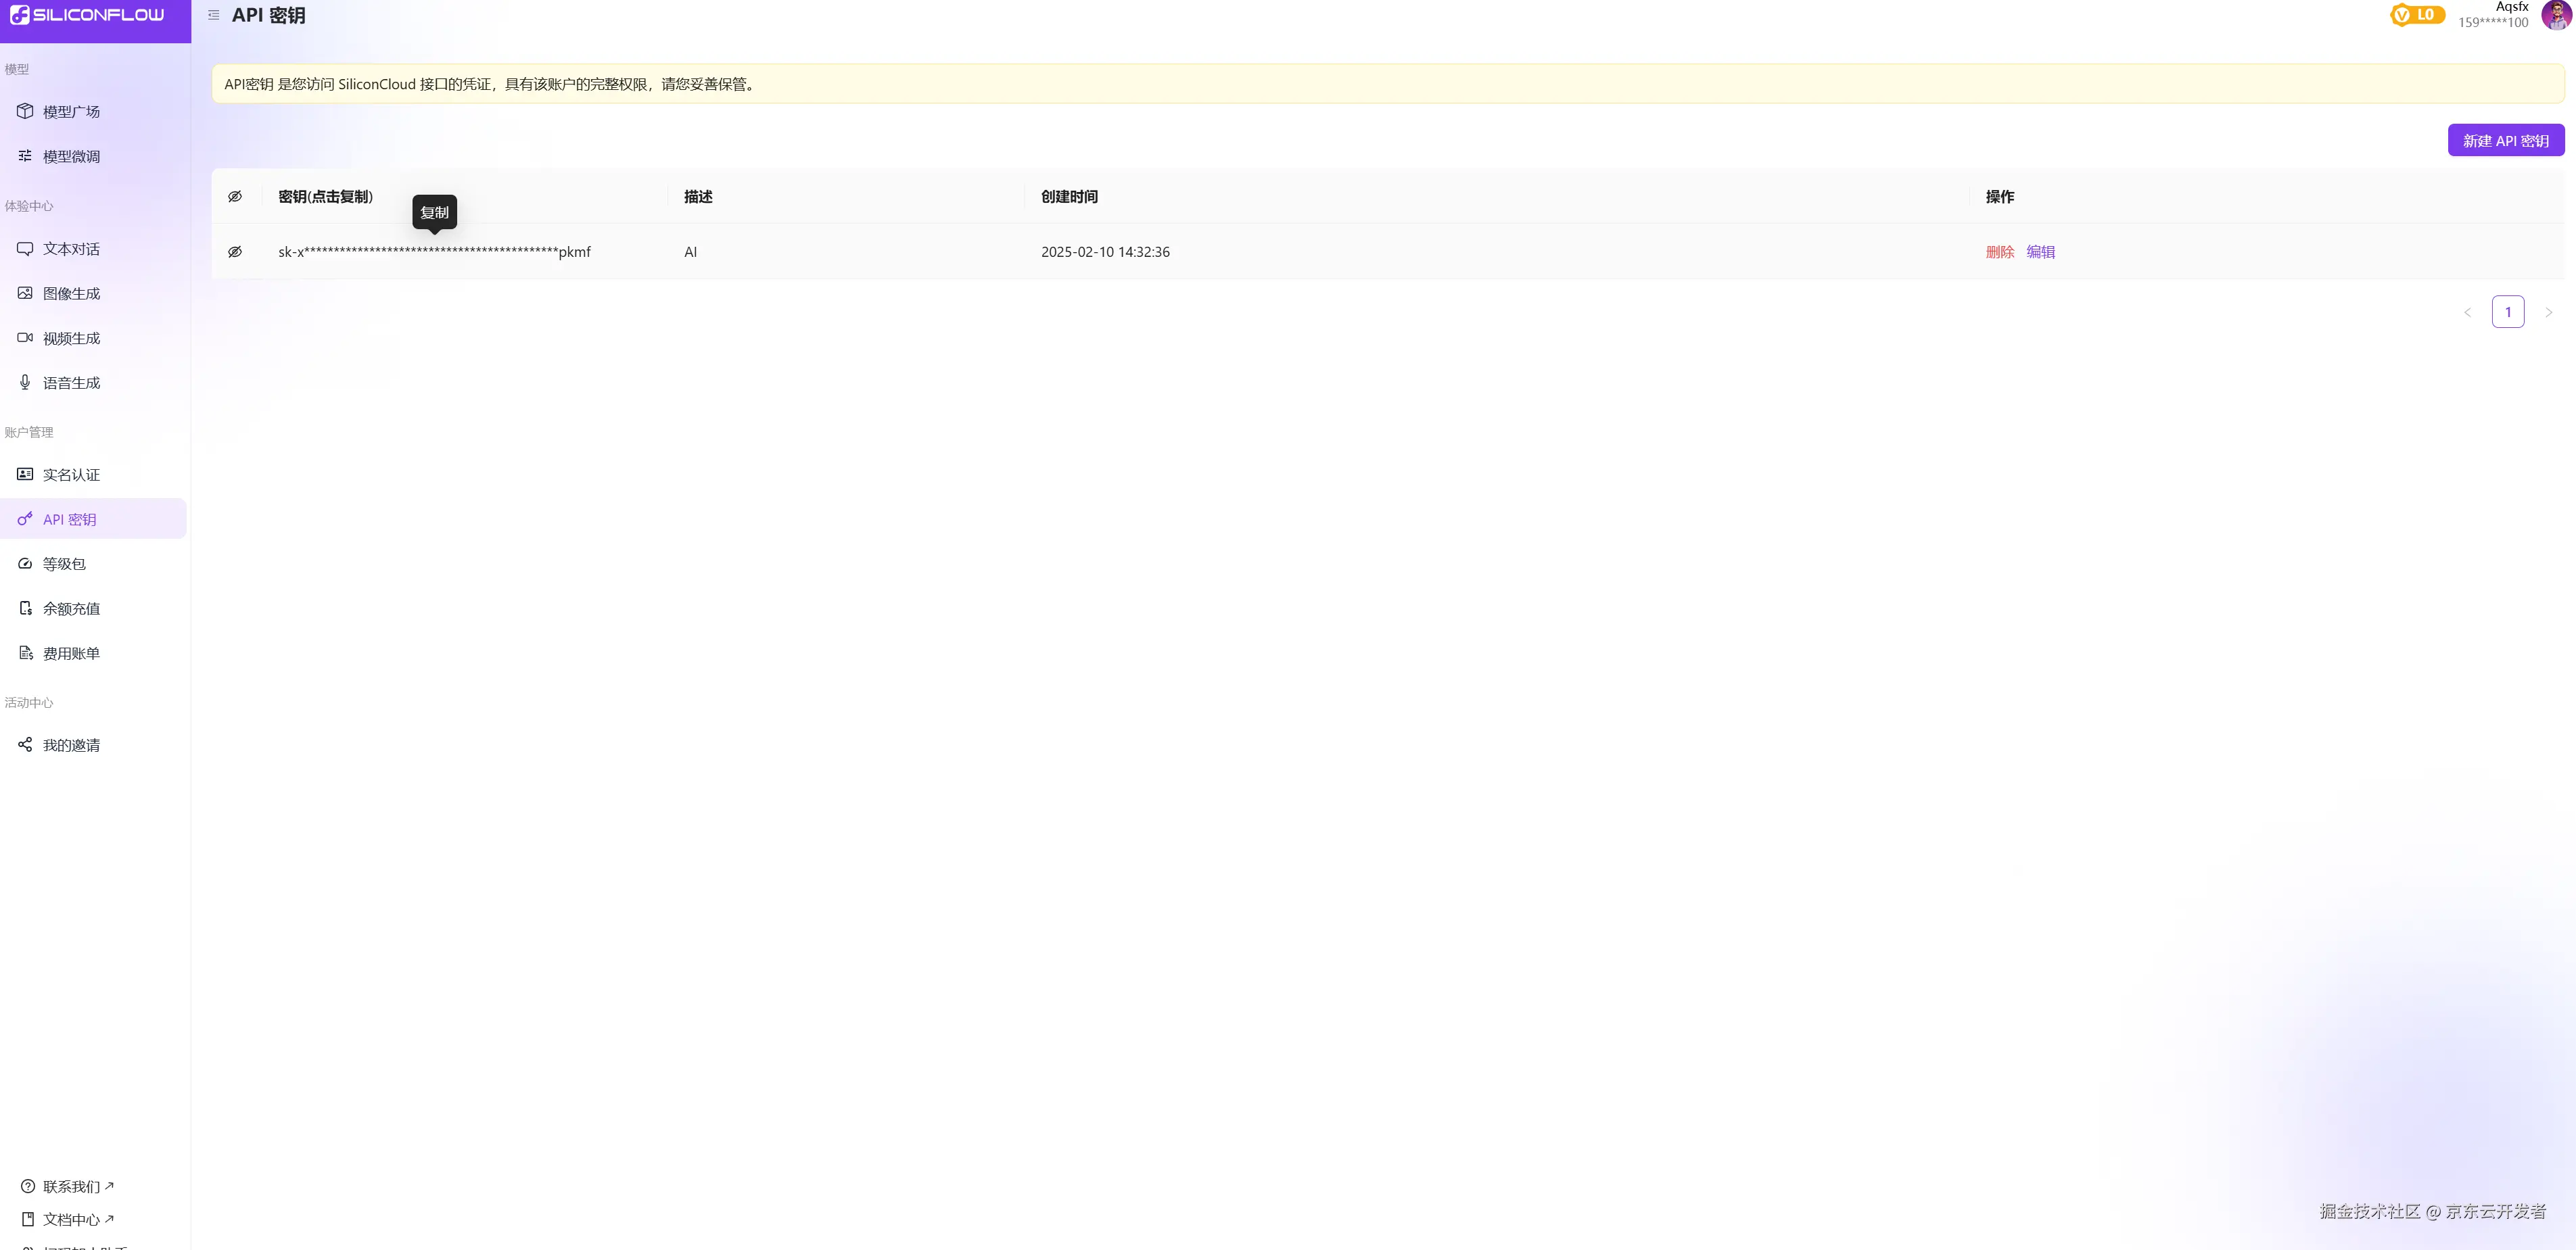Image resolution: width=2576 pixels, height=1250 pixels.
Task: Edit the API key with 编辑
Action: [x=2040, y=252]
